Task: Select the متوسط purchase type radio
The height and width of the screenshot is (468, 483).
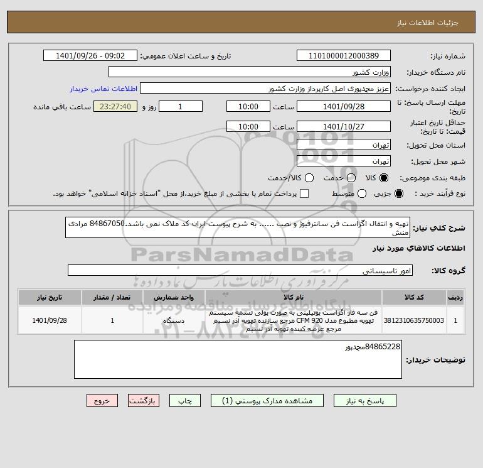Action: click(362, 193)
